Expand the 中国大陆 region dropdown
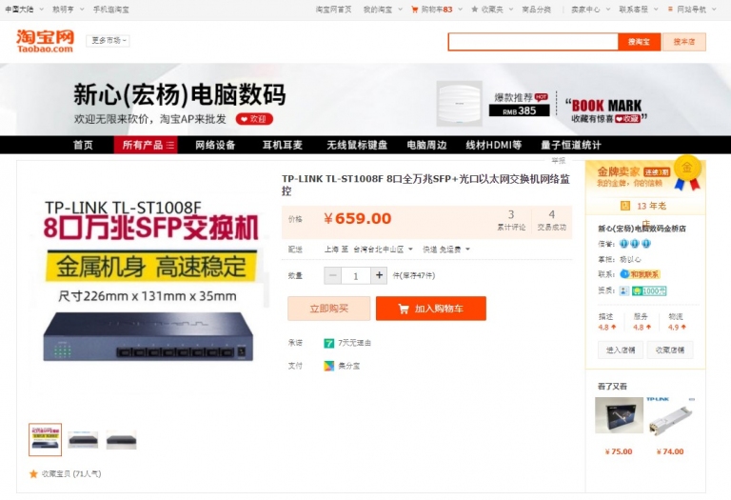The image size is (731, 500). [24, 10]
